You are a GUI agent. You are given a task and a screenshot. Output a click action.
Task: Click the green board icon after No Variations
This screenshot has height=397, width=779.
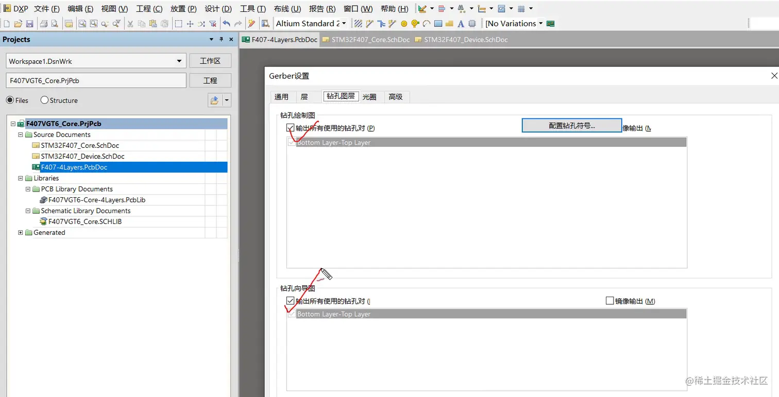(550, 24)
